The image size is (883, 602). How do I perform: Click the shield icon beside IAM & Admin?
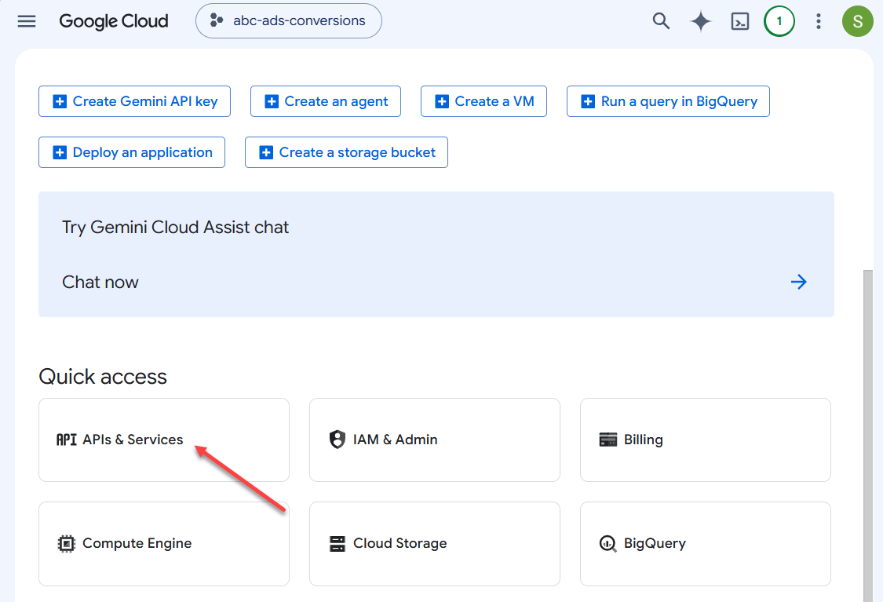pyautogui.click(x=337, y=440)
